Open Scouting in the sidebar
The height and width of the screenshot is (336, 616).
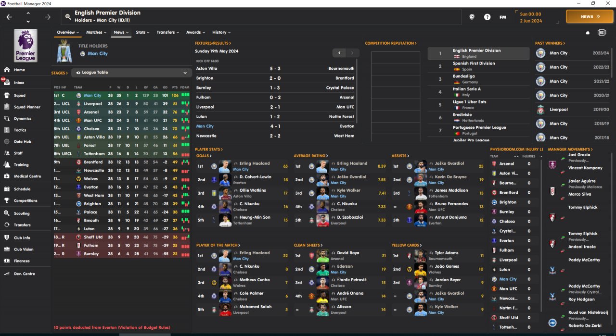pos(22,213)
